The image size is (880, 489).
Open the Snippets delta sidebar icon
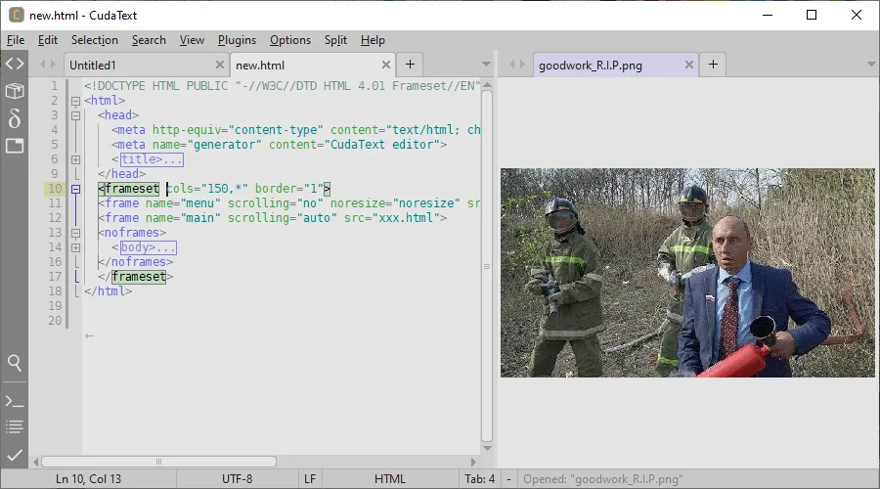15,118
